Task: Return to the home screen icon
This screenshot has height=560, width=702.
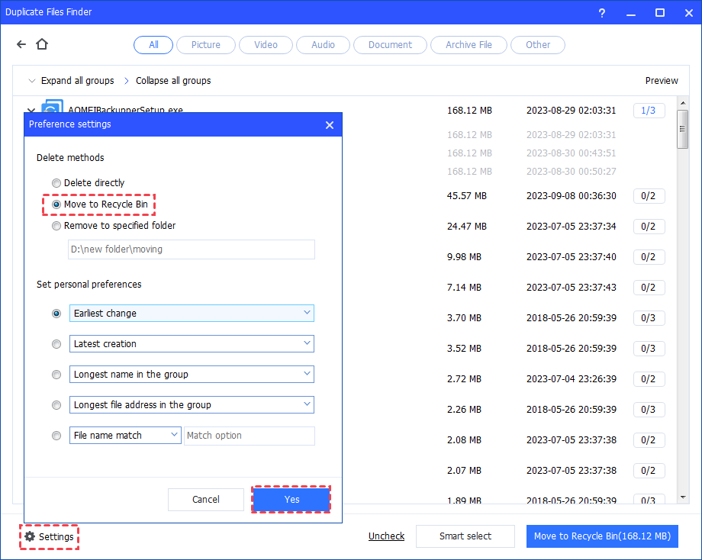Action: click(x=42, y=43)
